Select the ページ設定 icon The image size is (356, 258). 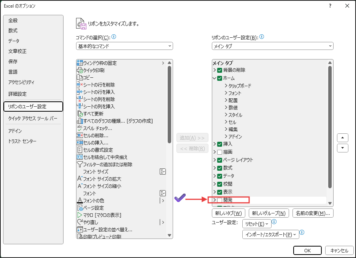[80, 208]
